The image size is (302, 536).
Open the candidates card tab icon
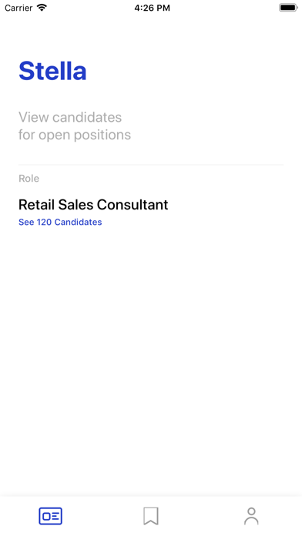tap(50, 516)
